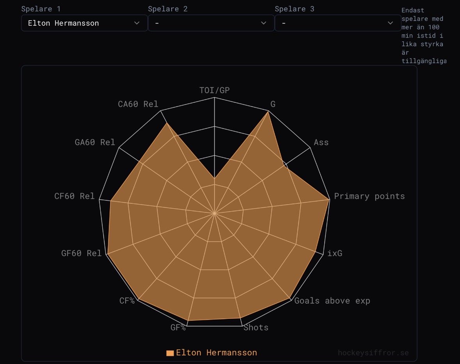Click the Spelare 1 field label
Screen dimensions: 460x364
pyautogui.click(x=41, y=9)
